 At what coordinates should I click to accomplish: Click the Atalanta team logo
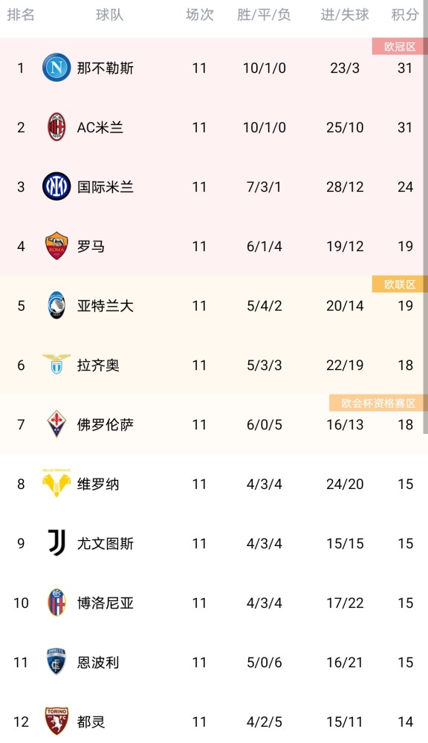click(56, 305)
